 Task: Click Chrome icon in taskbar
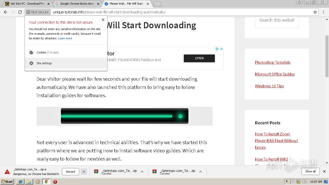click(x=46, y=182)
